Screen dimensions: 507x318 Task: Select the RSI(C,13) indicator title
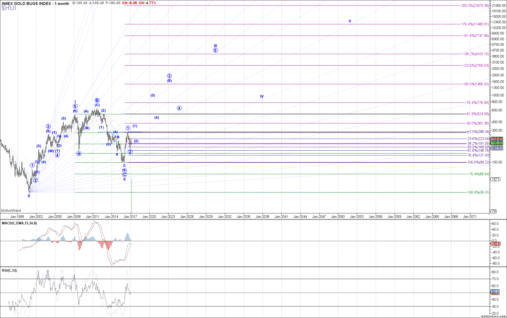(x=9, y=270)
